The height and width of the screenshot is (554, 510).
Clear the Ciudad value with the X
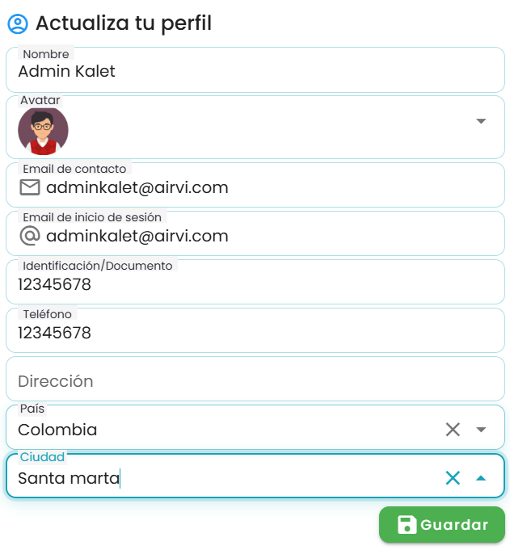[453, 478]
